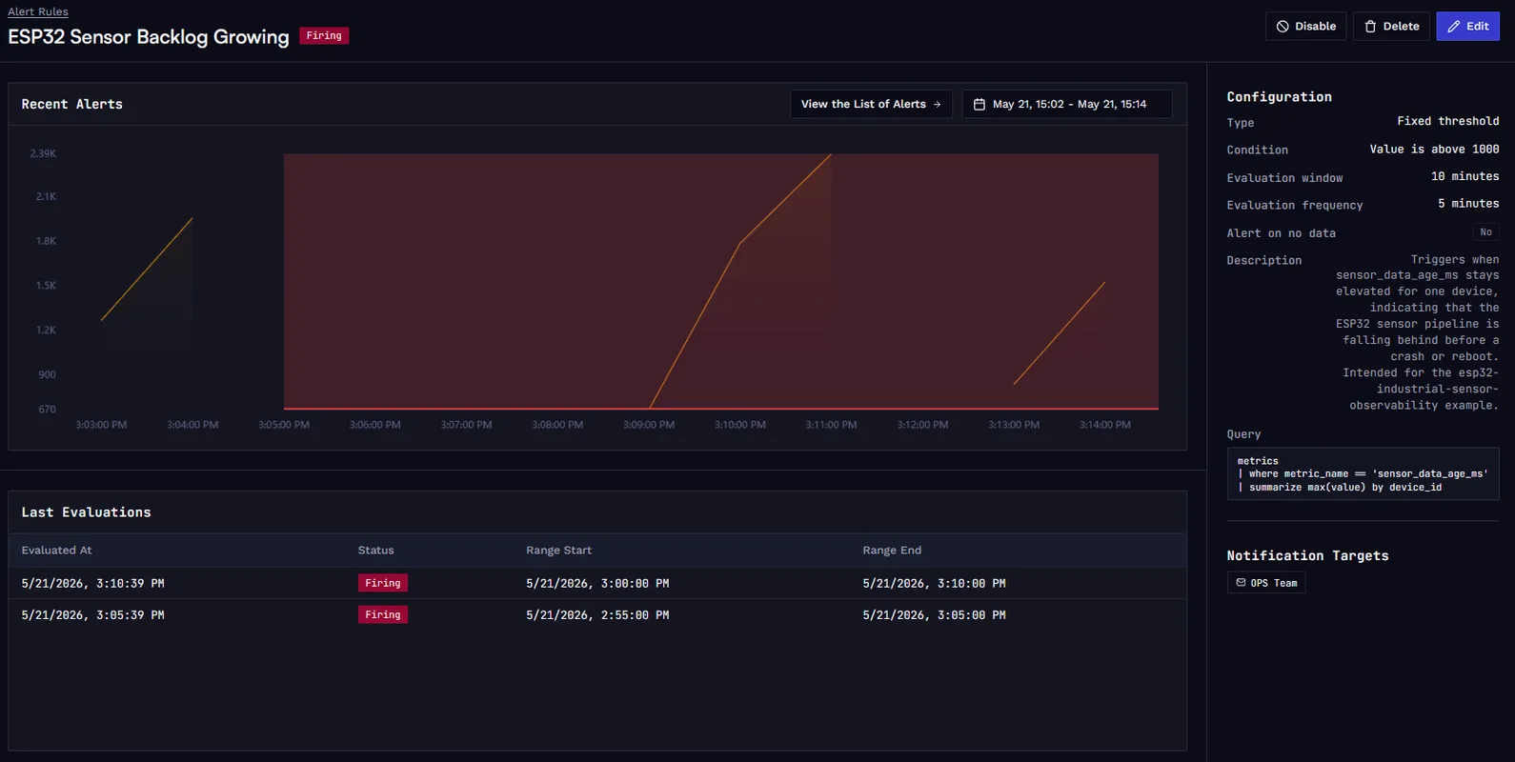Click the Notification Targets heading
Screen dimensions: 1515x762
[x=1307, y=555]
